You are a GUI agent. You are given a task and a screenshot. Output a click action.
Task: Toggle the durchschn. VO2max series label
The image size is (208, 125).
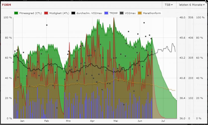coord(89,13)
